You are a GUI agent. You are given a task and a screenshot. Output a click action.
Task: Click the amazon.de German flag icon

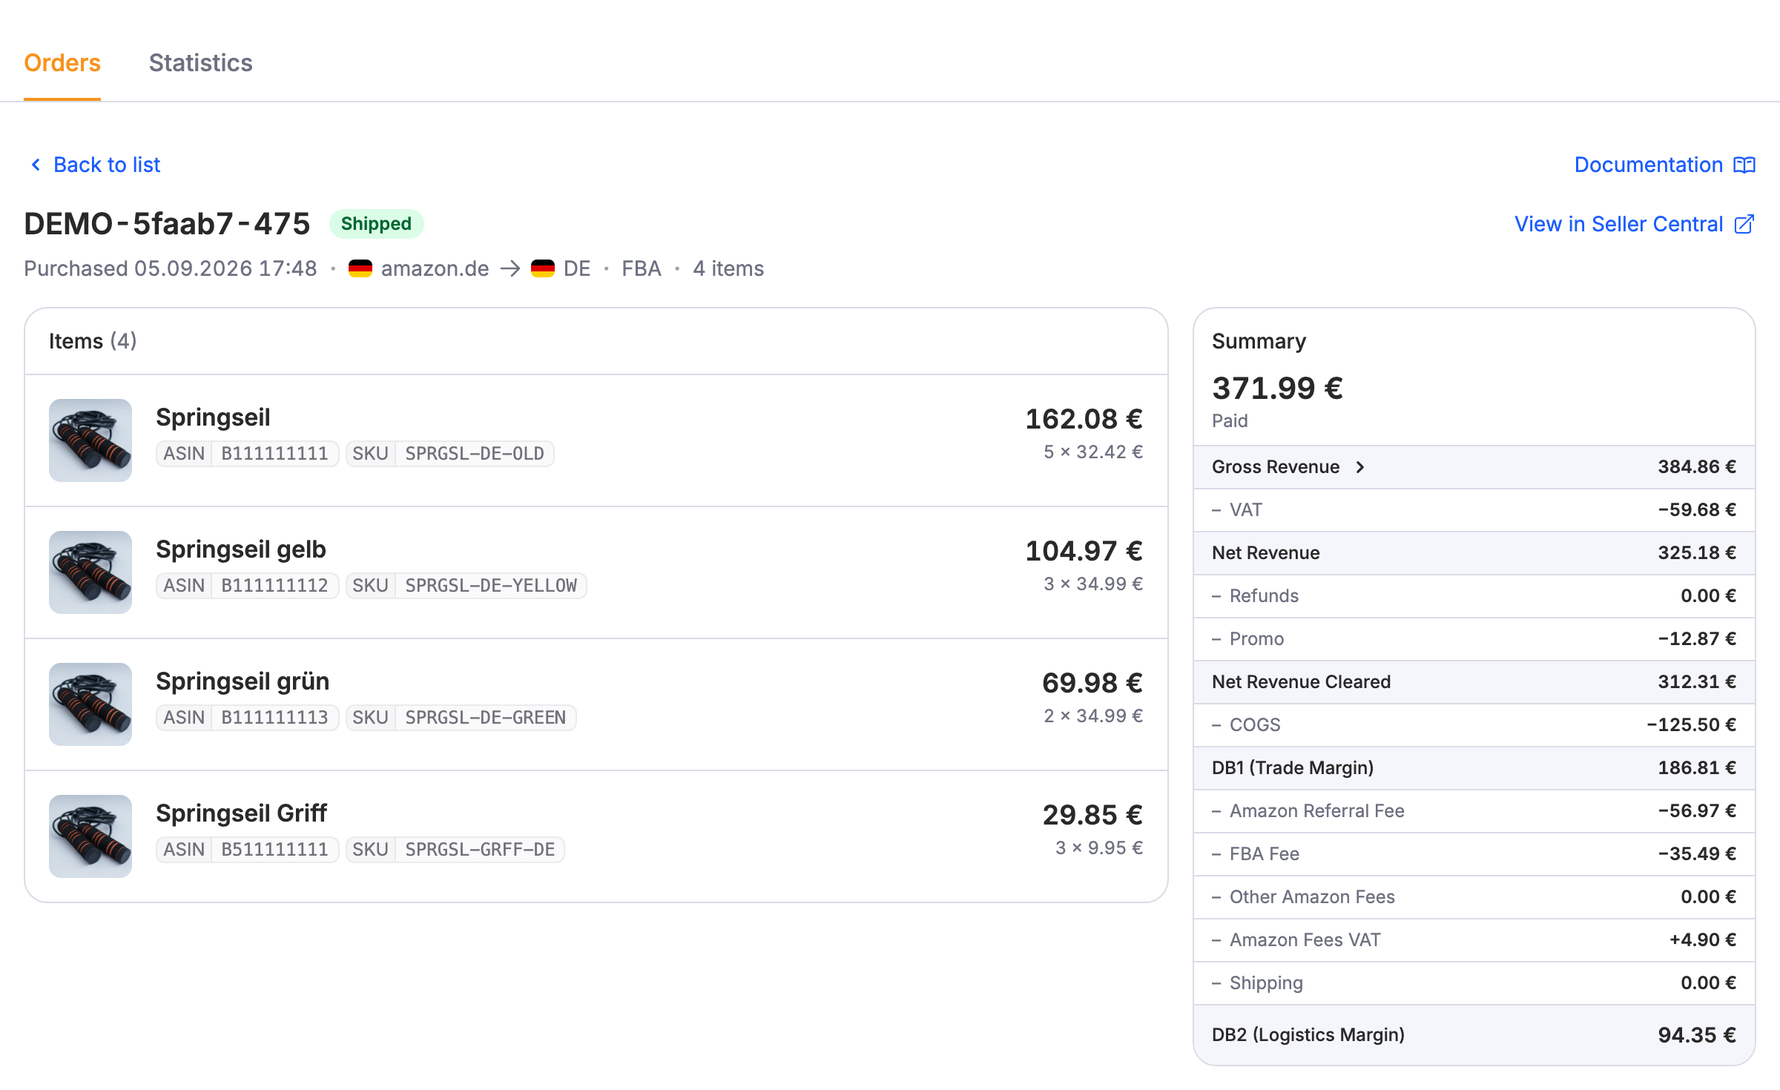[360, 268]
